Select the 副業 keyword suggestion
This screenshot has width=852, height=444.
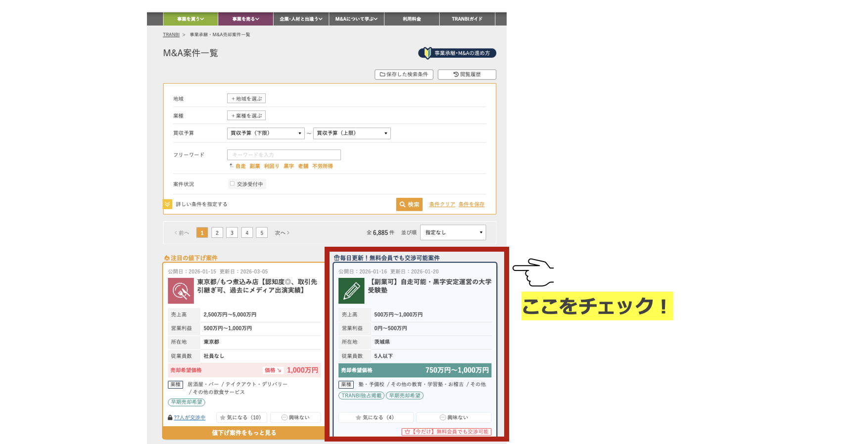(255, 166)
